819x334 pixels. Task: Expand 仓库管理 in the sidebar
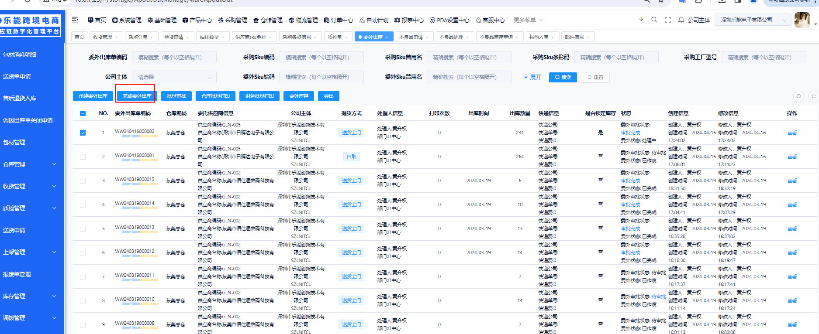32,164
